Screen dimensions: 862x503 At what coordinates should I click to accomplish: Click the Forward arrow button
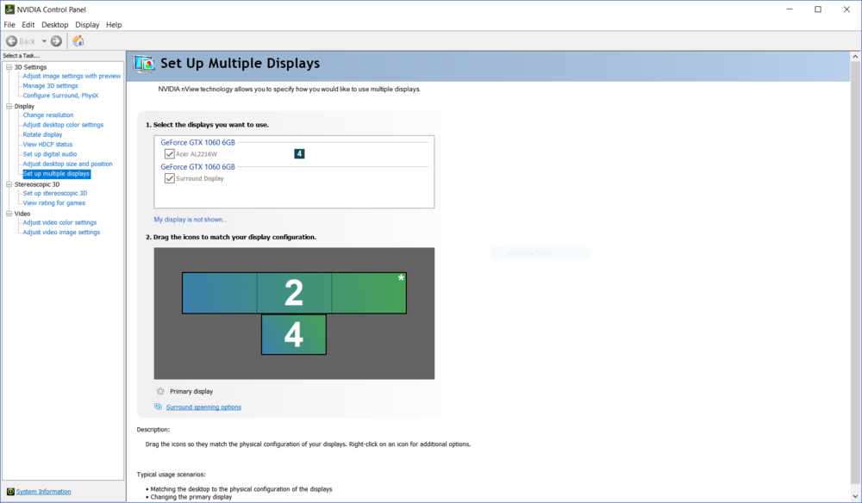click(x=56, y=41)
